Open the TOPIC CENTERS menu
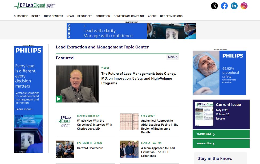The height and width of the screenshot is (164, 260). click(x=53, y=16)
